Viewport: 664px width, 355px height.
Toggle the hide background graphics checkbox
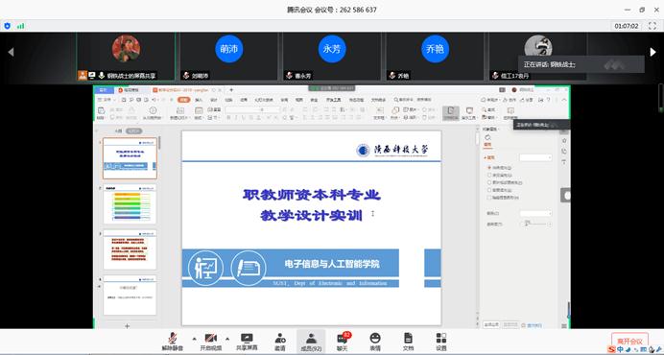click(x=489, y=198)
